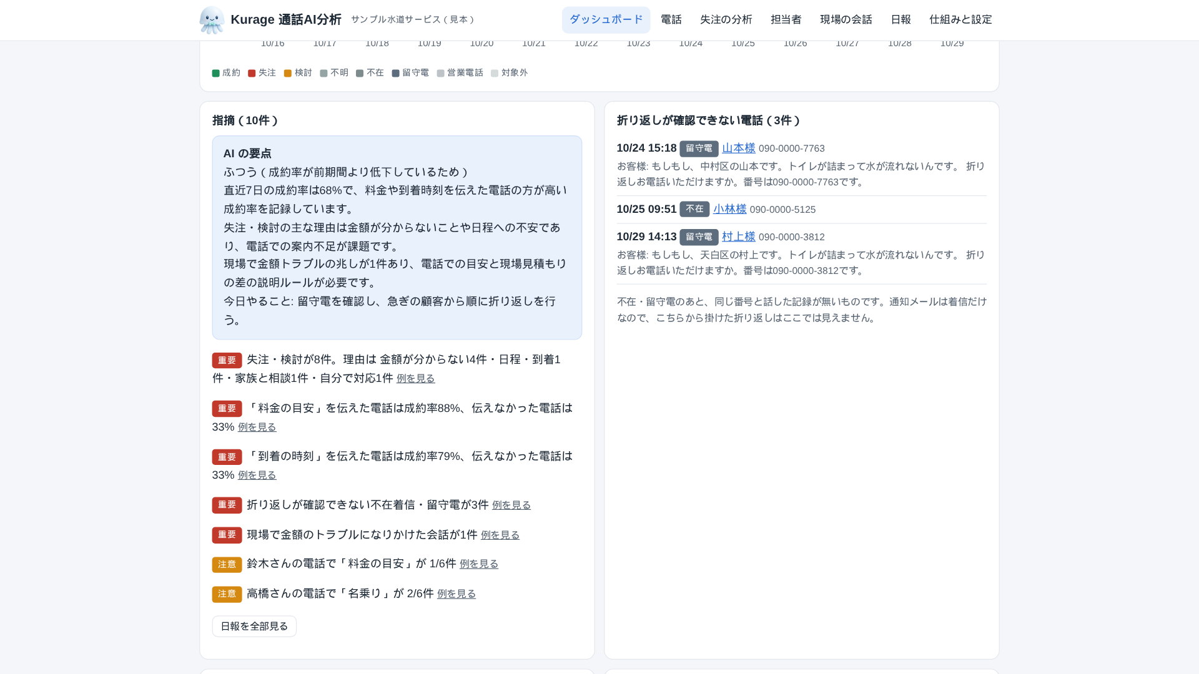Click the Kurage jellyfish logo icon
Screen dimensions: 1199x674
coord(212,20)
